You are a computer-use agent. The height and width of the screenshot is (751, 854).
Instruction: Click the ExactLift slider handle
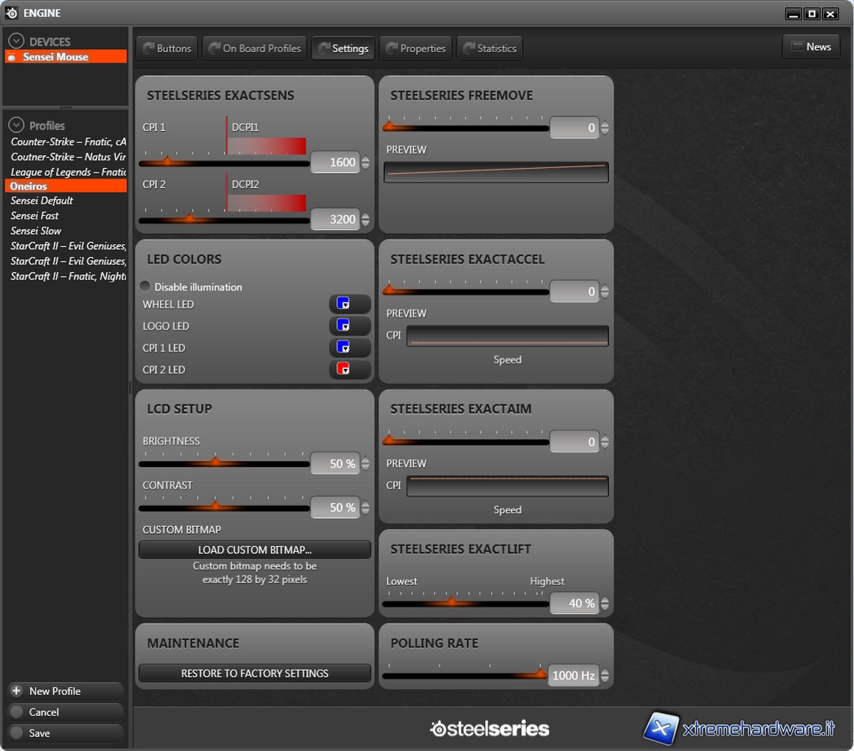point(451,602)
